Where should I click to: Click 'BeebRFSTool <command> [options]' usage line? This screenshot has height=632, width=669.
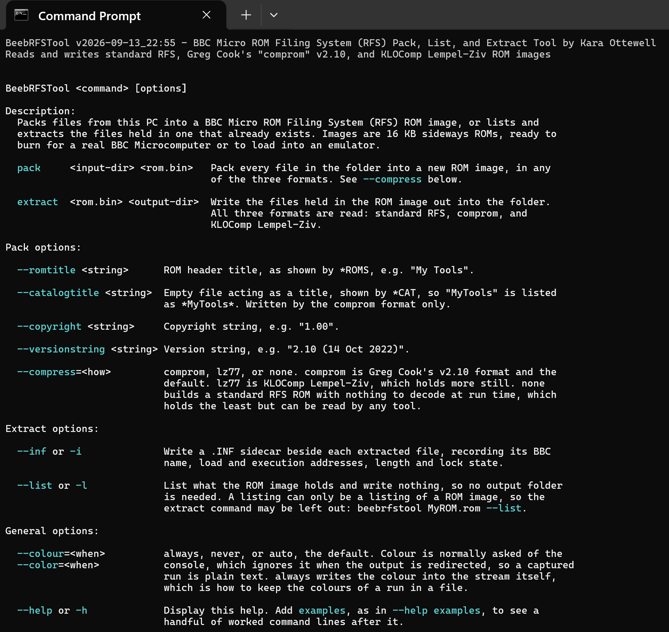(96, 89)
